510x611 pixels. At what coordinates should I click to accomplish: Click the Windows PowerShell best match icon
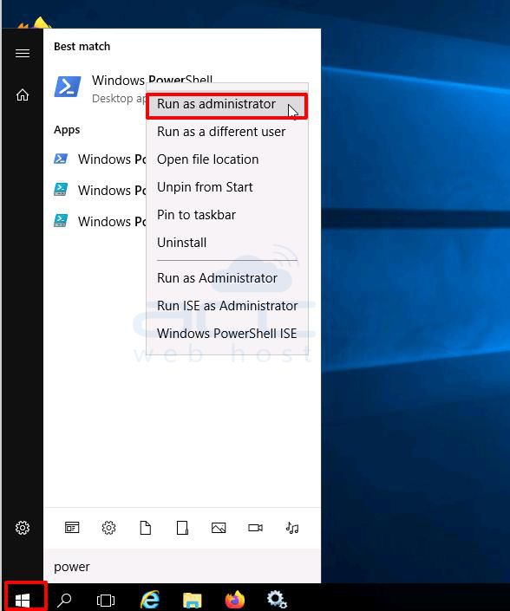(x=68, y=87)
